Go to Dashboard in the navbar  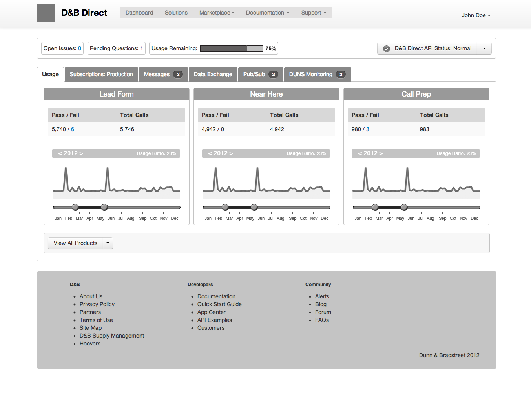tap(139, 13)
